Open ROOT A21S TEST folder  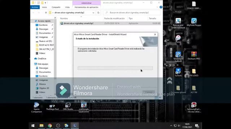[46, 45]
